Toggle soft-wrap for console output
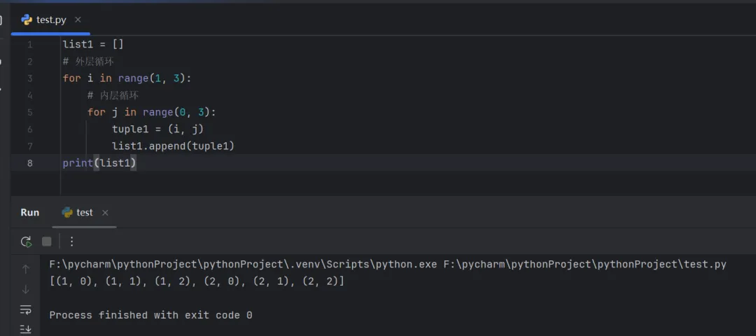Image resolution: width=756 pixels, height=336 pixels. tap(26, 309)
